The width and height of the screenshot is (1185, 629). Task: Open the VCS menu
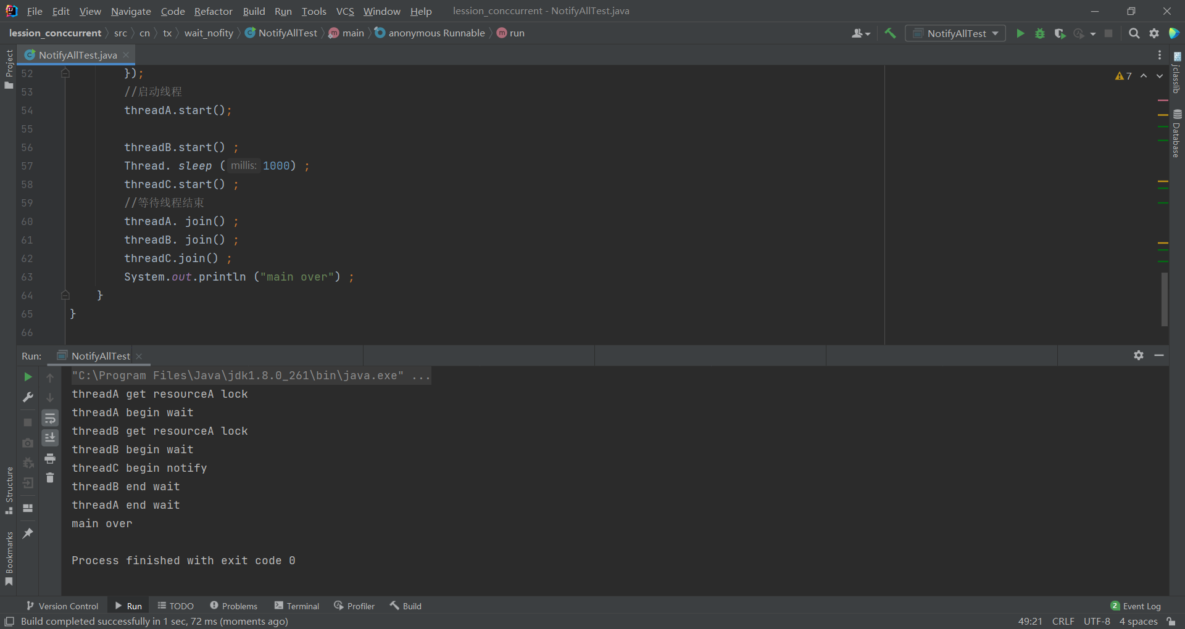tap(345, 11)
